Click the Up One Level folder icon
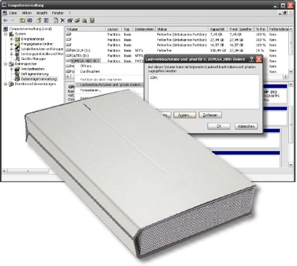The width and height of the screenshot is (297, 266). point(22,21)
